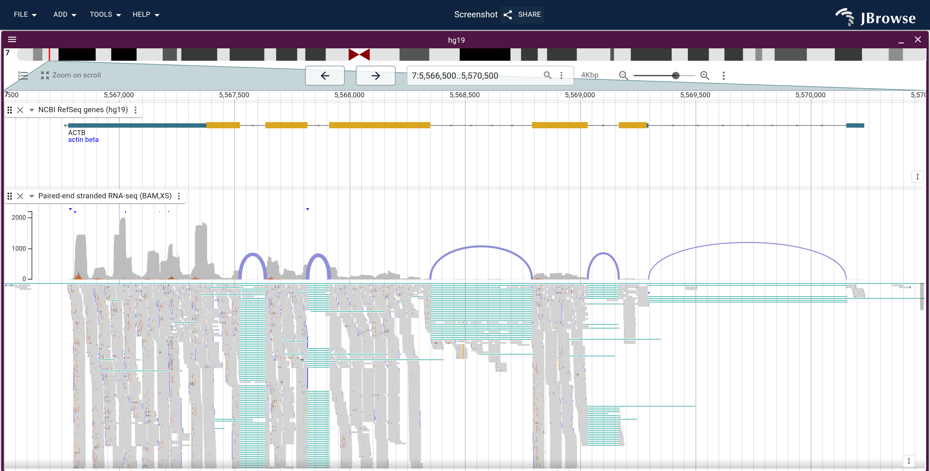
Task: Click the widest sashimi arc on the right
Action: [x=747, y=243]
